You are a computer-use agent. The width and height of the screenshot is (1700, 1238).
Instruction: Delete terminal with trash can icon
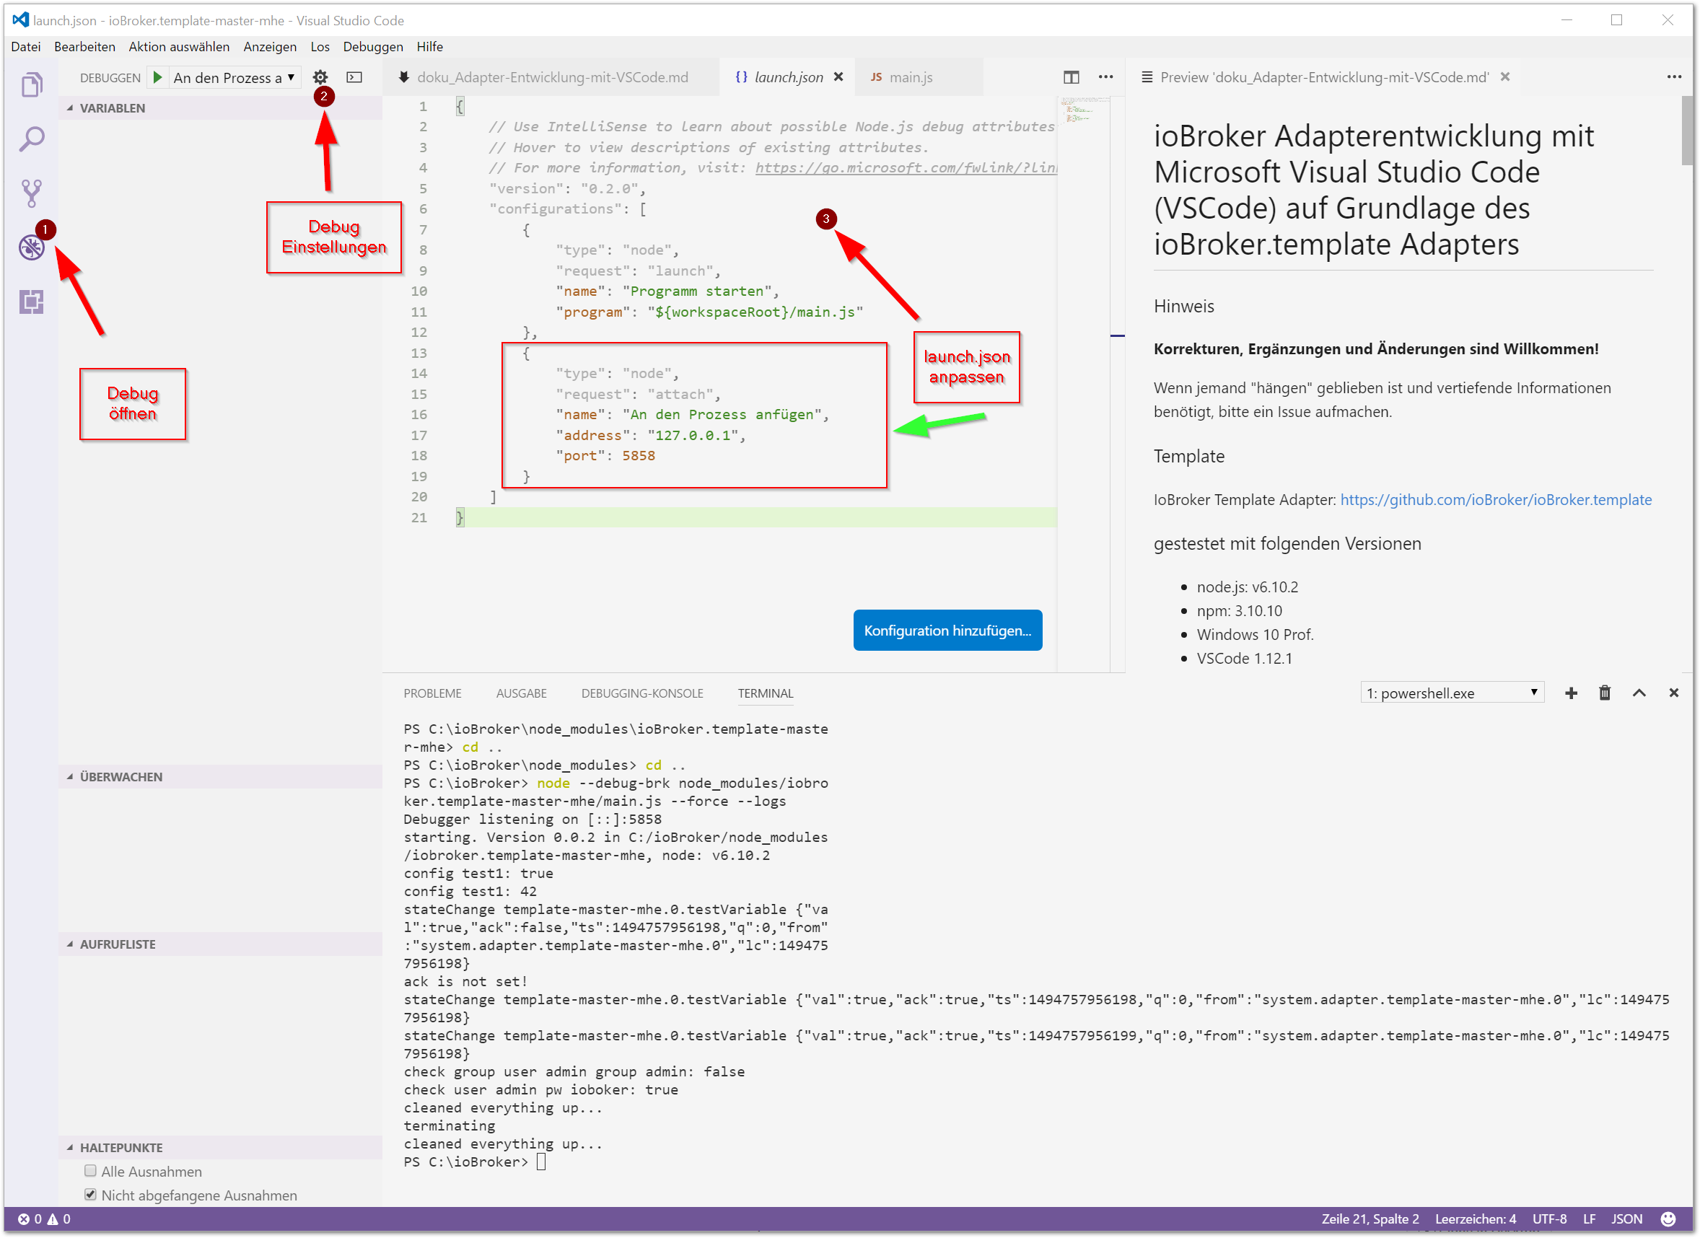click(x=1605, y=693)
